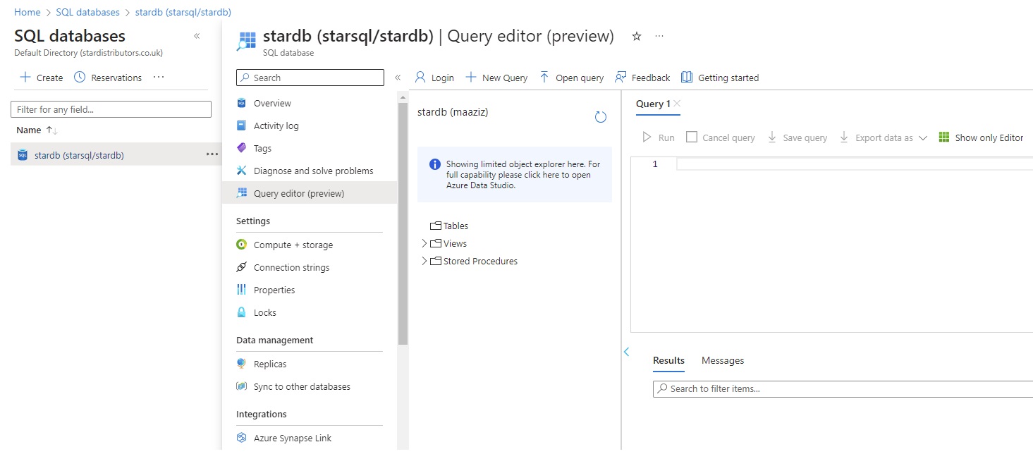Click the stardb (starsql/stardb) breadcrumb
The width and height of the screenshot is (1033, 454).
[x=183, y=12]
